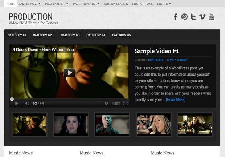The height and width of the screenshot is (157, 225).
Task: Open the Sample Video #1 post title
Action: tap(156, 51)
